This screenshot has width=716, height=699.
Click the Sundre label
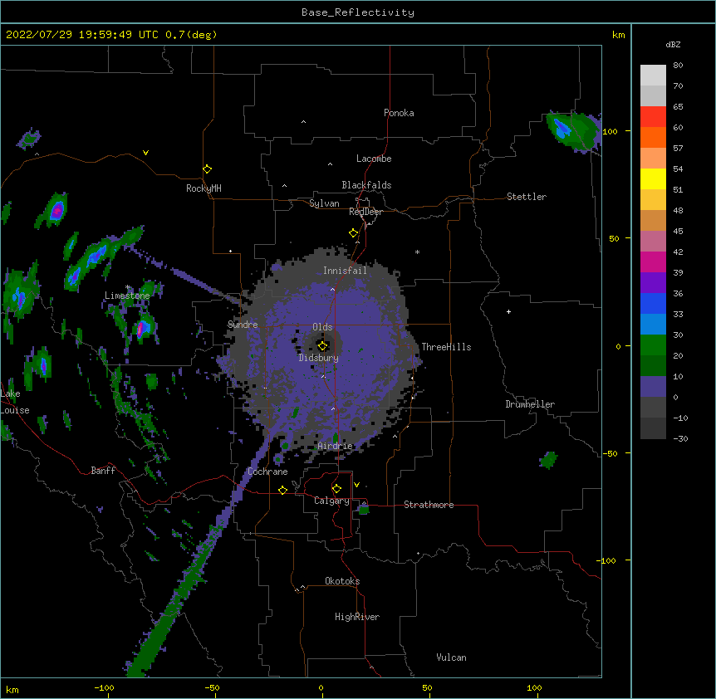[243, 325]
